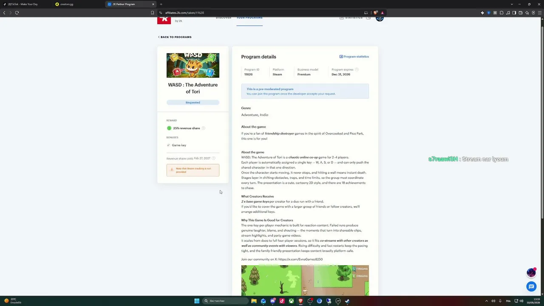Click the Why This Game Is Good heading
This screenshot has height=306, width=544.
pos(267,220)
